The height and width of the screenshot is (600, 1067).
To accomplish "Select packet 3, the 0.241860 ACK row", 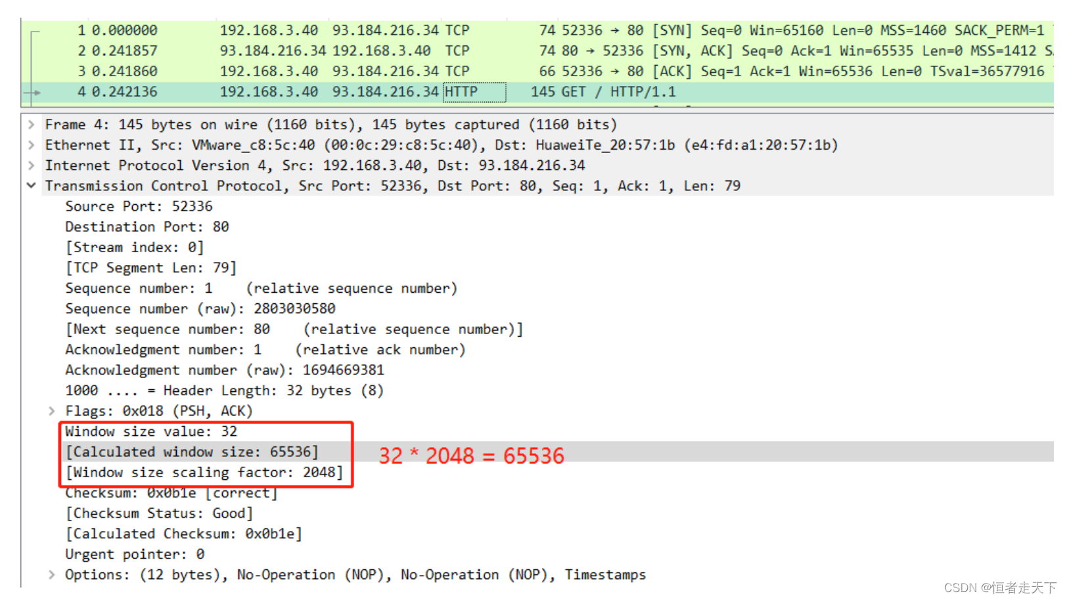I will tap(537, 71).
